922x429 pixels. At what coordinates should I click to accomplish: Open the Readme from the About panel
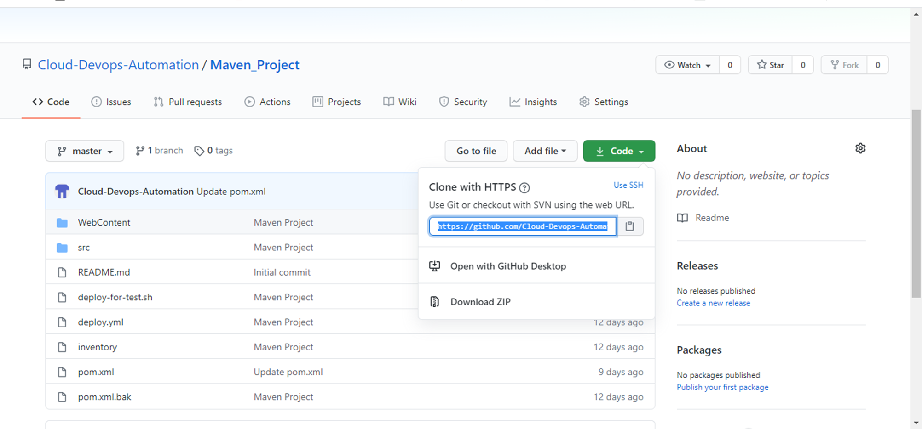point(712,217)
